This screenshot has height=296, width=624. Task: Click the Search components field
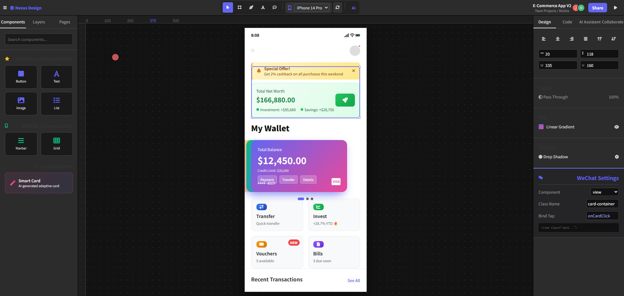tap(39, 39)
